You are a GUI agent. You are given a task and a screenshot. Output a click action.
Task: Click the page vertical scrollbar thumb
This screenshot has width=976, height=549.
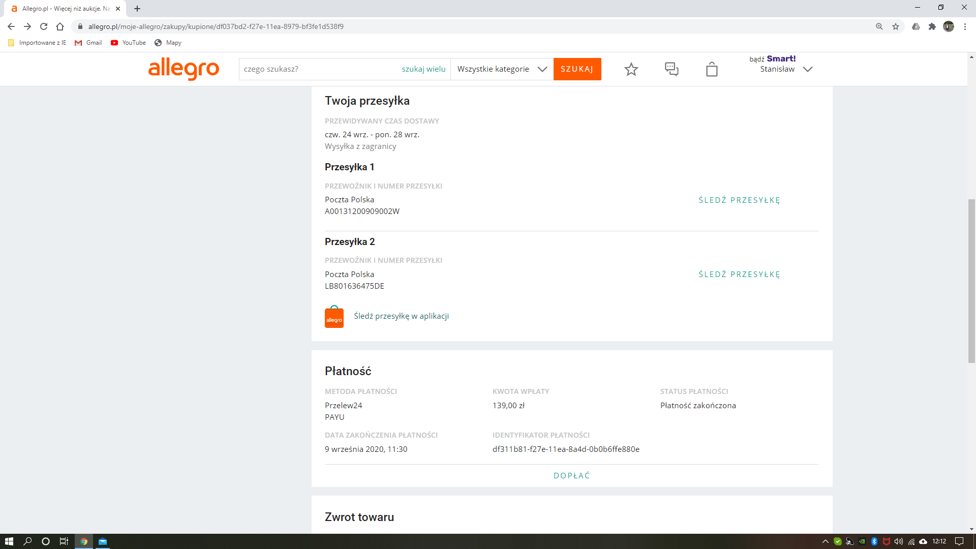pos(971,280)
